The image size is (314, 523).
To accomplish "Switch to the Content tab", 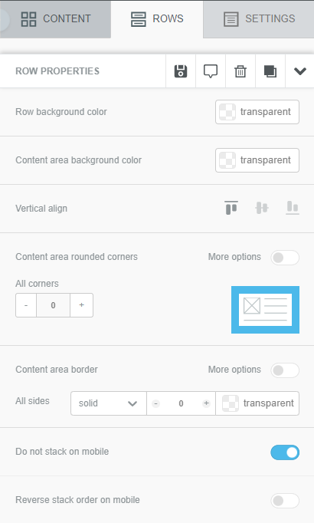I will coord(55,19).
